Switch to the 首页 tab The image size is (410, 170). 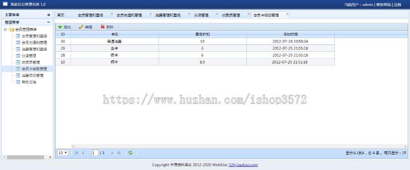pos(61,15)
